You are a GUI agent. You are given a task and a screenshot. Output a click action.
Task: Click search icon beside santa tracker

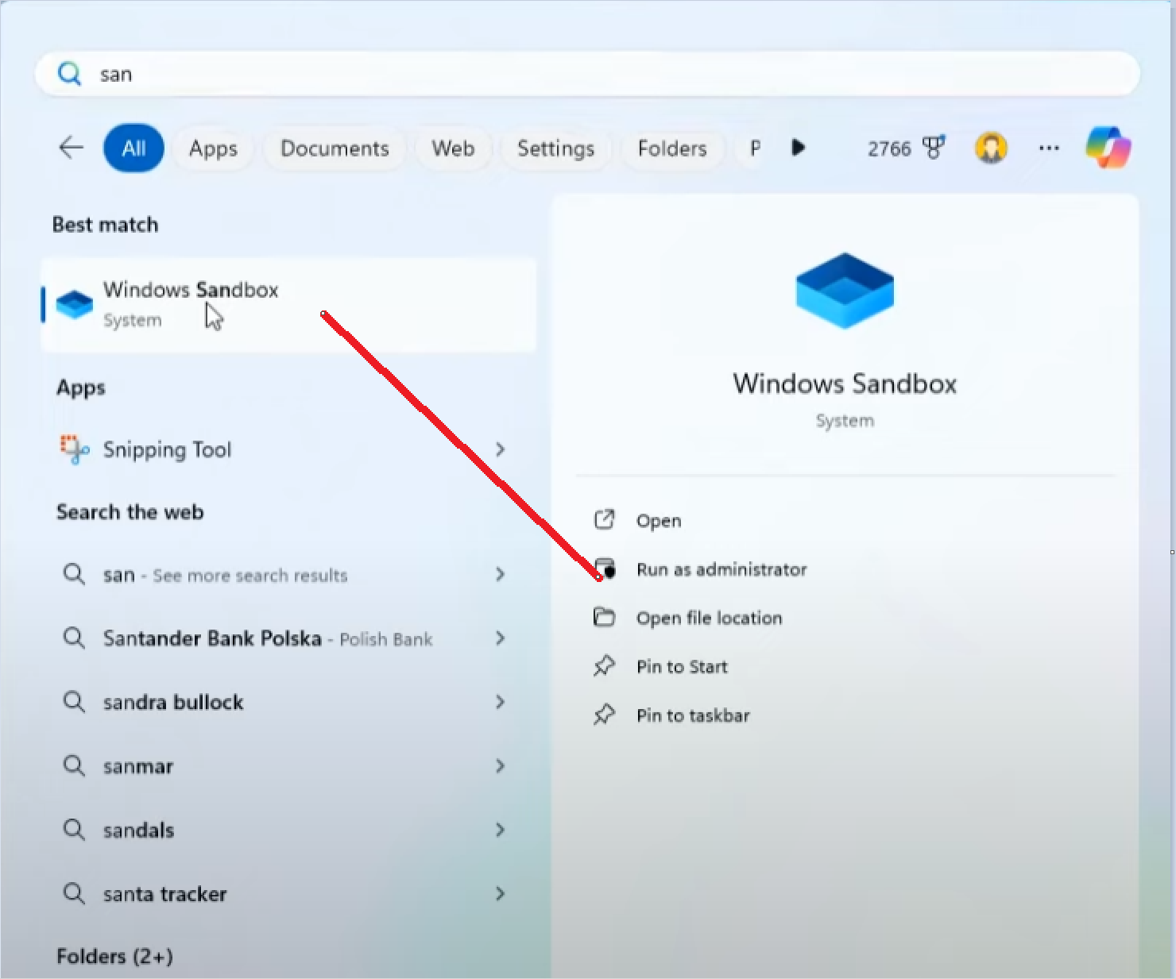click(x=74, y=893)
